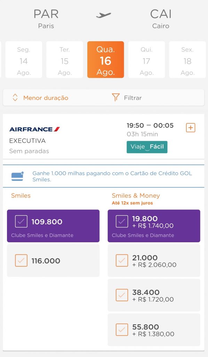Image resolution: width=208 pixels, height=357 pixels.
Task: Select the 38.400 + R$ 1.720,00 fare option
Action: 122,295
